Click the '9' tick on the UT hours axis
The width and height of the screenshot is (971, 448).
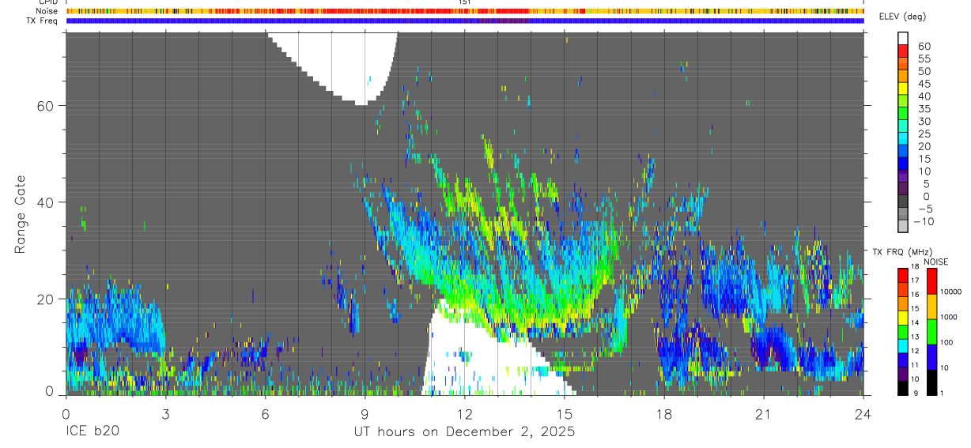[x=365, y=414]
